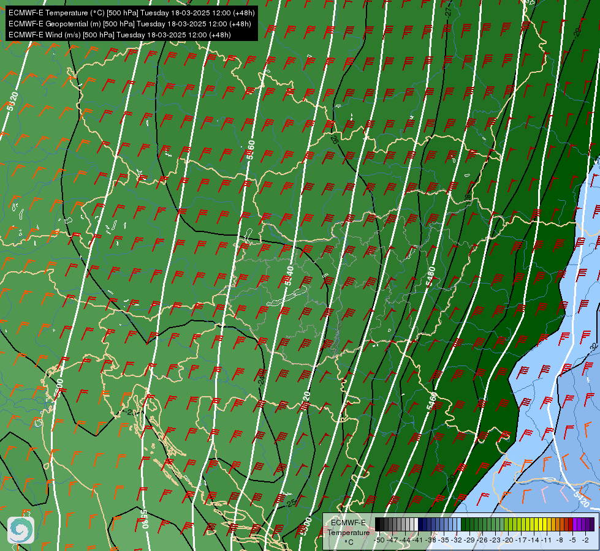Screen dimensions: 600x551
Task: Click the -47 tick label in the legend
Action: pos(392,541)
